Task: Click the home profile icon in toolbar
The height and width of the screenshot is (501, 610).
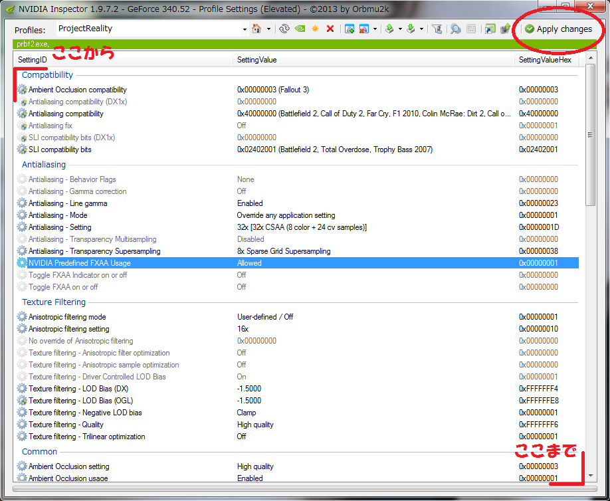Action: click(x=256, y=29)
